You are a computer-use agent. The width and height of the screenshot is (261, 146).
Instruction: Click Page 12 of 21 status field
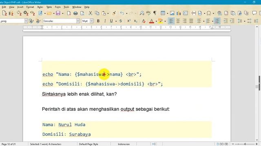(9, 144)
